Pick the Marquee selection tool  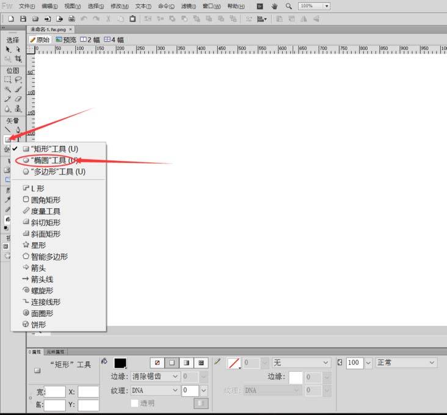pos(8,79)
